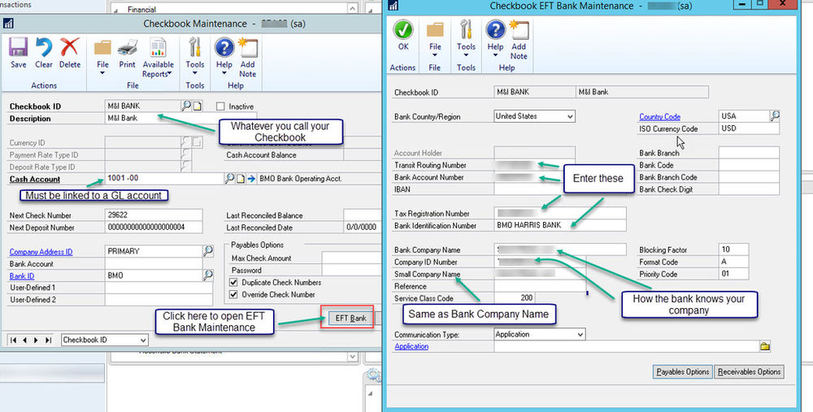This screenshot has width=813, height=412.
Task: Click Cash Account label link
Action: [35, 180]
